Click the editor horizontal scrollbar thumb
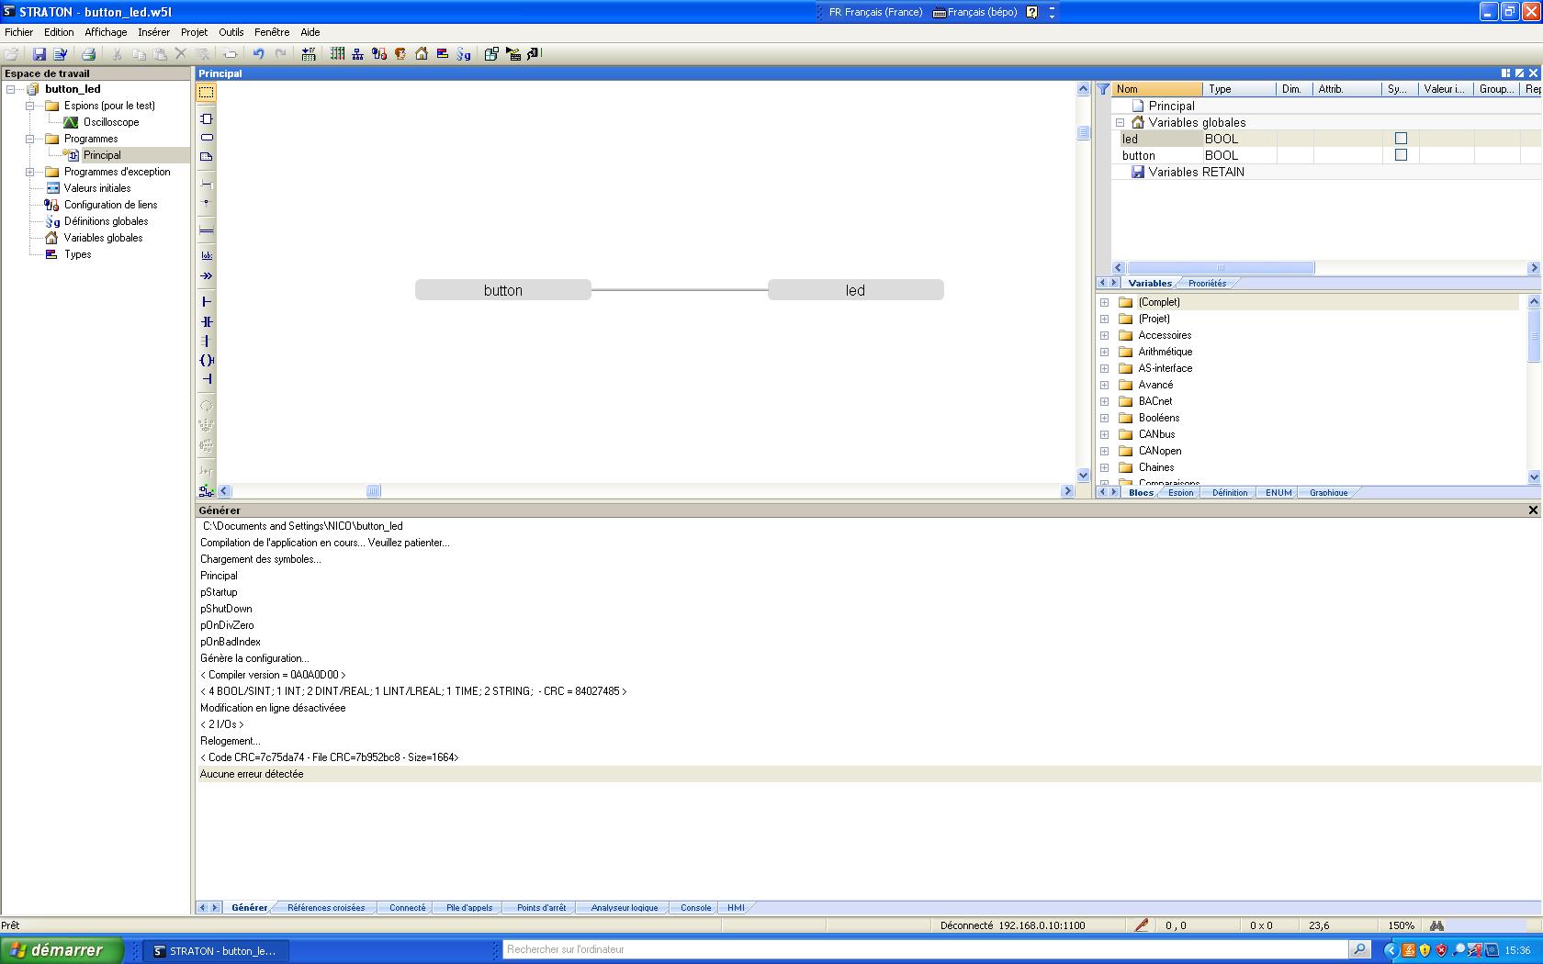1543x964 pixels. pos(373,491)
